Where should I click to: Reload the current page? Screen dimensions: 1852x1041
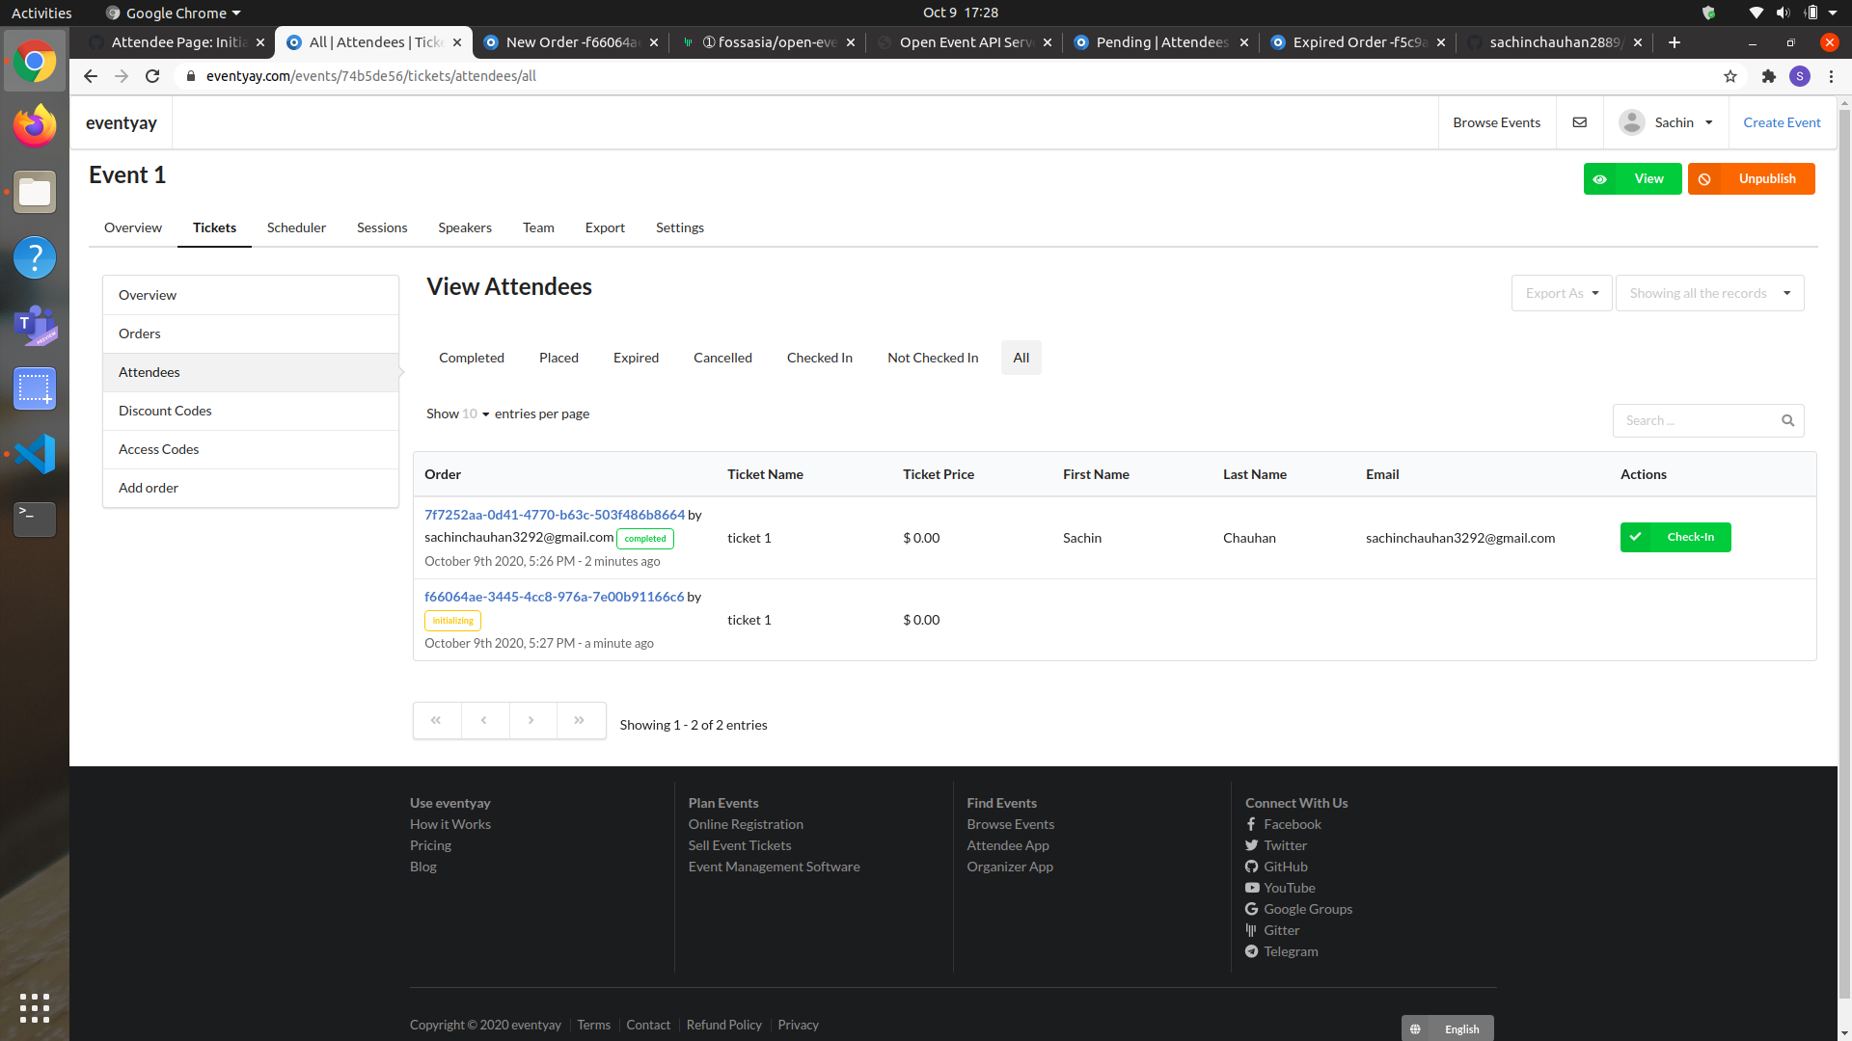(x=152, y=76)
